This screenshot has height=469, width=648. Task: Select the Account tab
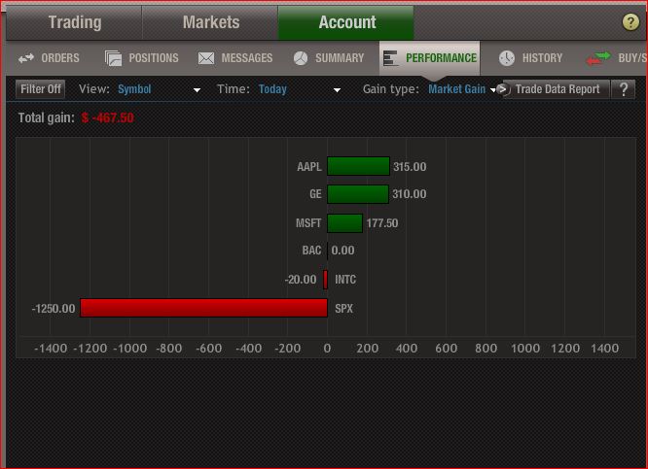(x=346, y=22)
